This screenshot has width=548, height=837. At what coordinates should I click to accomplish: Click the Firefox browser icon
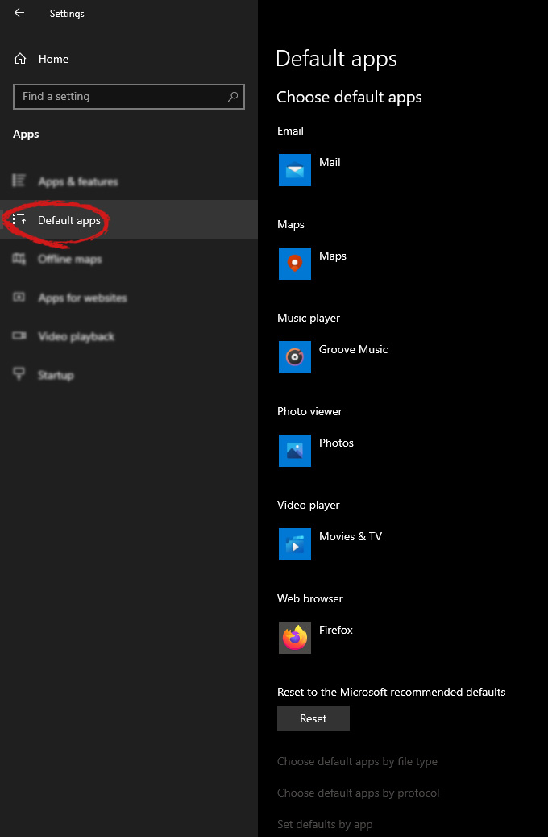(x=294, y=637)
